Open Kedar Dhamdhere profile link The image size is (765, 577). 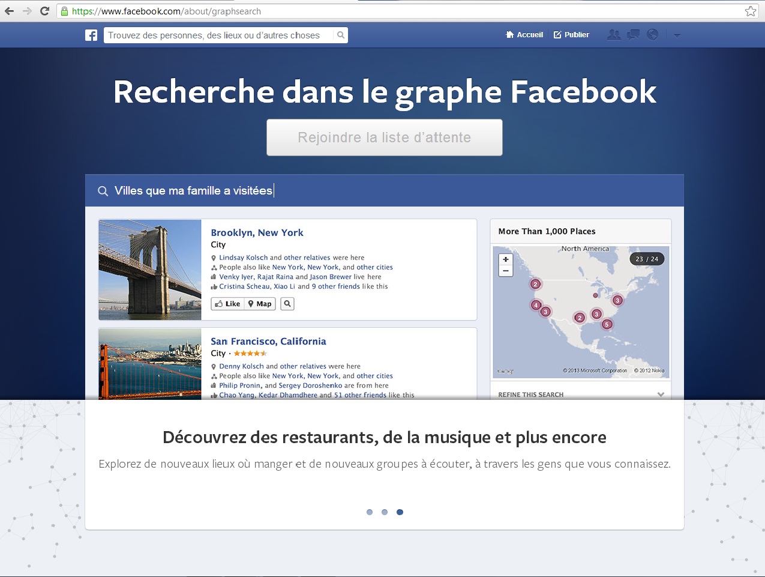[x=288, y=395]
